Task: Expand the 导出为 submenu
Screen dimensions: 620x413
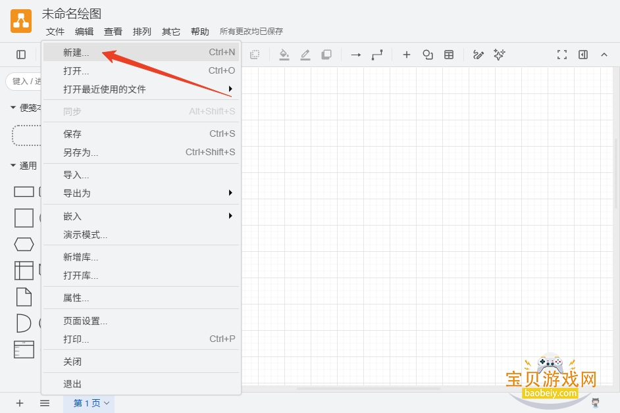Action: [x=141, y=193]
